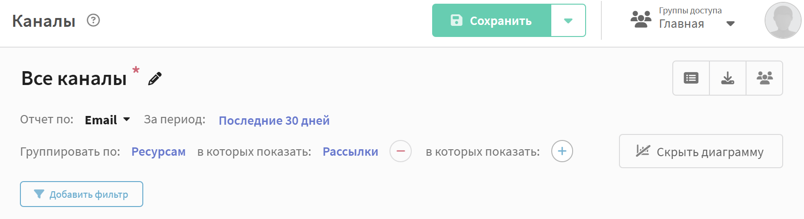Click the access groups people icon
Screen dimensions: 804x219
[x=641, y=19]
